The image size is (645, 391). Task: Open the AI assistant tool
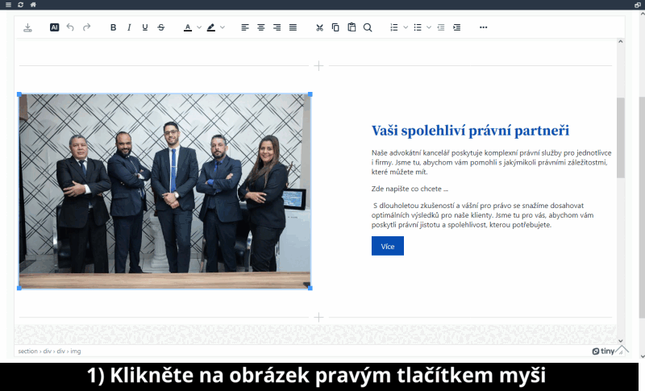(54, 27)
